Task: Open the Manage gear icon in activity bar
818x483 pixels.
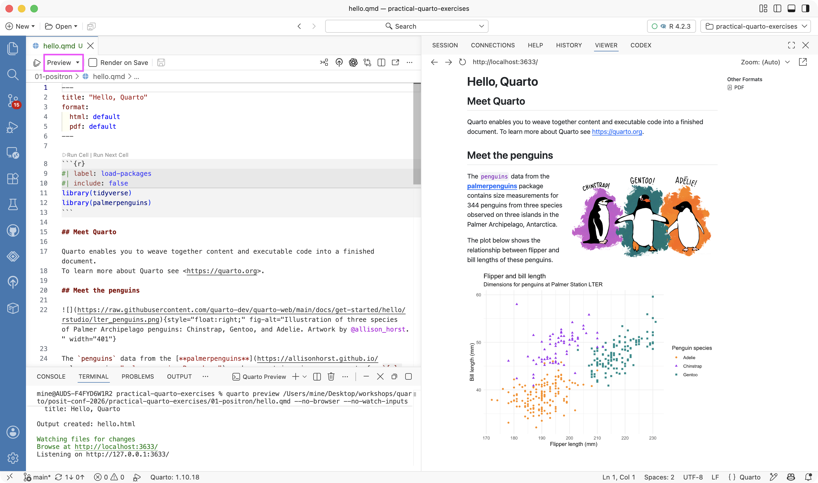Action: click(x=13, y=458)
